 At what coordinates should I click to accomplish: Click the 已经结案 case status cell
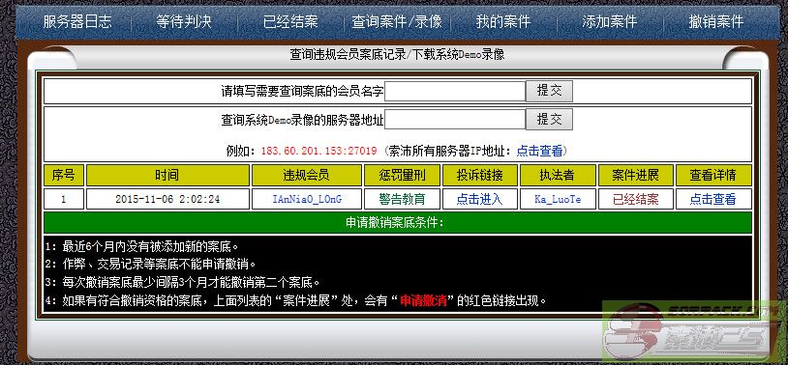pos(635,199)
